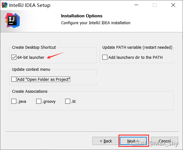The width and height of the screenshot is (183, 150).
Task: Close the IntelliJ IDEA Setup window
Action: 173,5
